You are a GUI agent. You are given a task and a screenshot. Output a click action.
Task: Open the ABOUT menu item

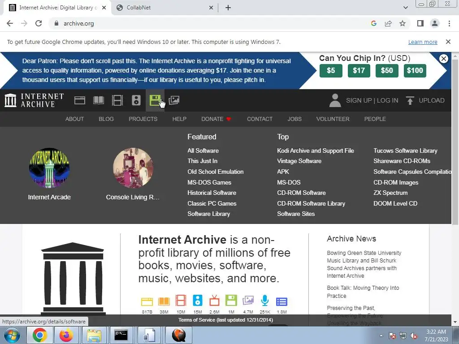tap(74, 119)
